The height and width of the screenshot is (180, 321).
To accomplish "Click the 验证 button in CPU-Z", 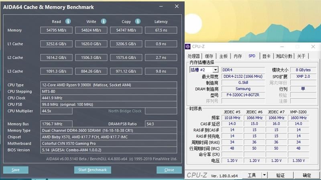I will click(x=280, y=175).
